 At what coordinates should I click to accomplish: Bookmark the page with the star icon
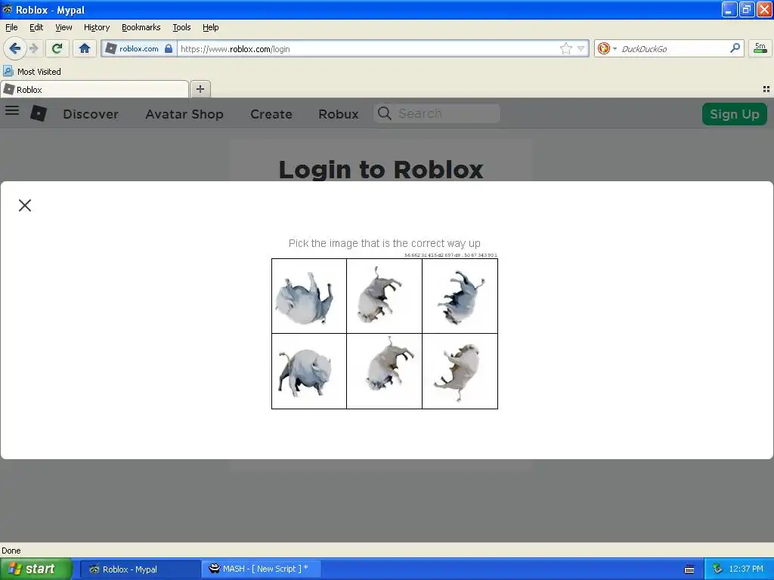tap(565, 48)
